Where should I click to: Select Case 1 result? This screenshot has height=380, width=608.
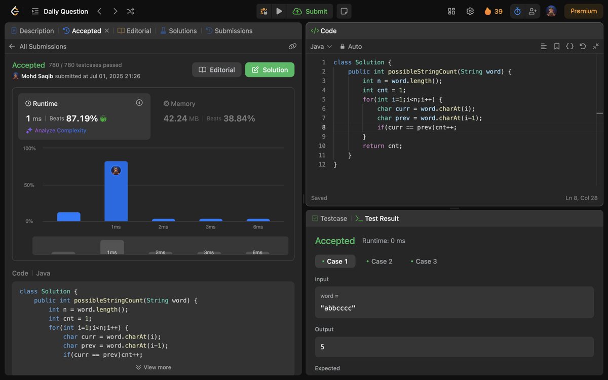click(335, 261)
